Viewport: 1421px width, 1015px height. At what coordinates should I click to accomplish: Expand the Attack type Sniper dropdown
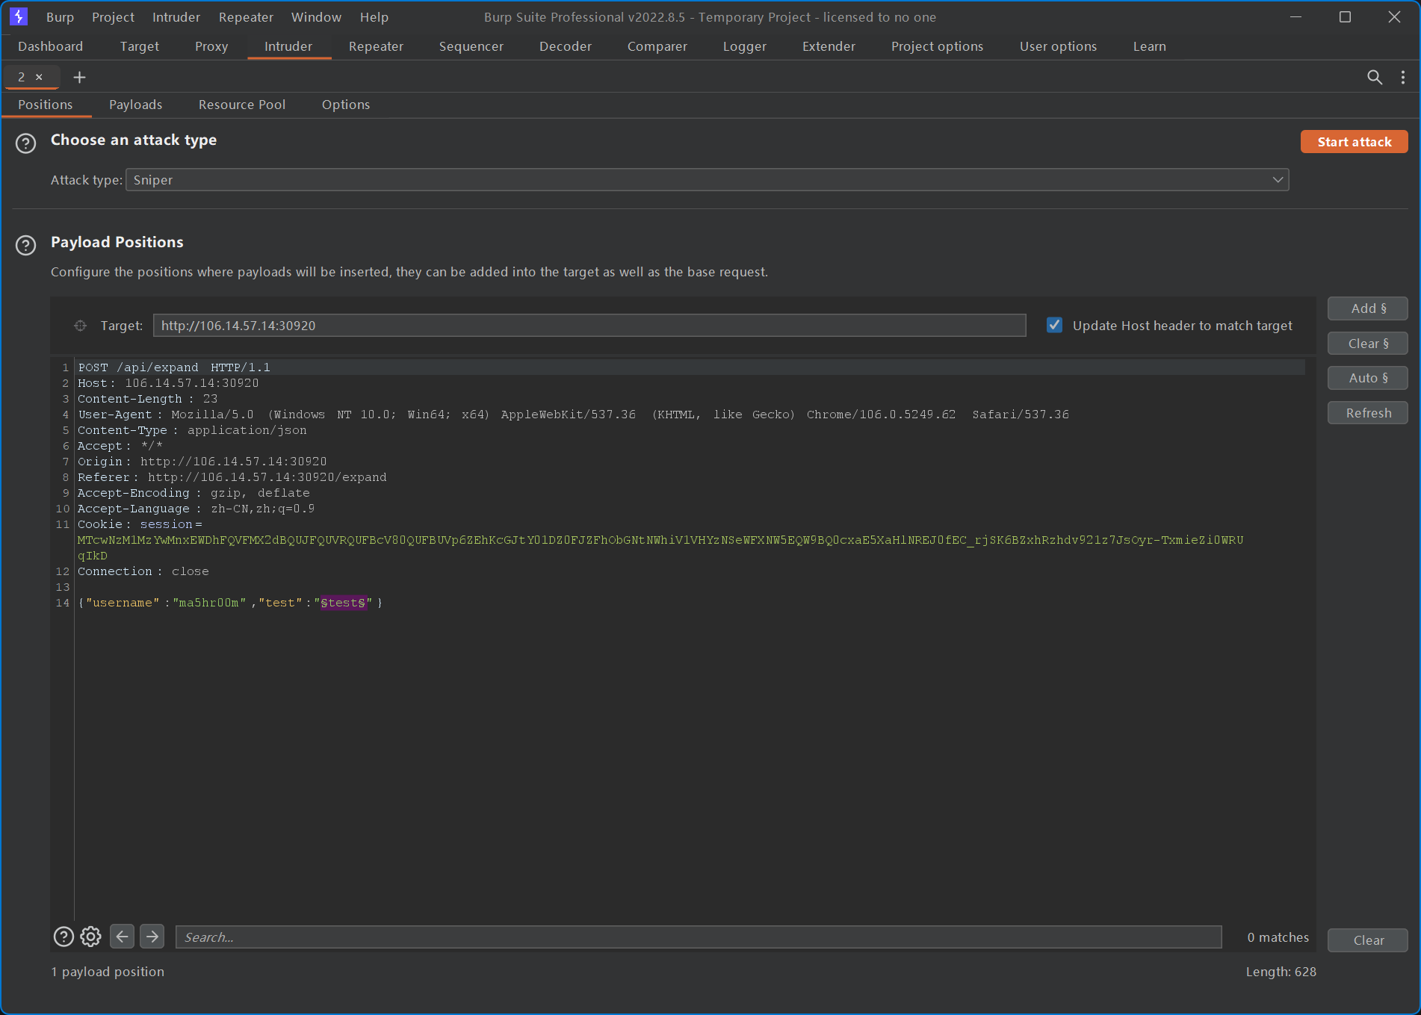point(707,180)
